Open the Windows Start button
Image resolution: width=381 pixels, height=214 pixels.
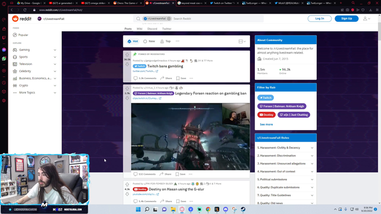click(x=138, y=209)
